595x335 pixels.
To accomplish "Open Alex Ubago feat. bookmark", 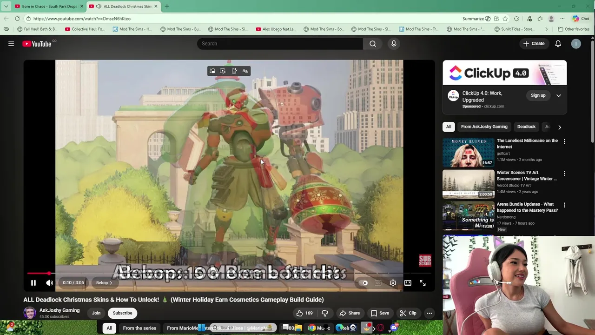I will 276,29.
